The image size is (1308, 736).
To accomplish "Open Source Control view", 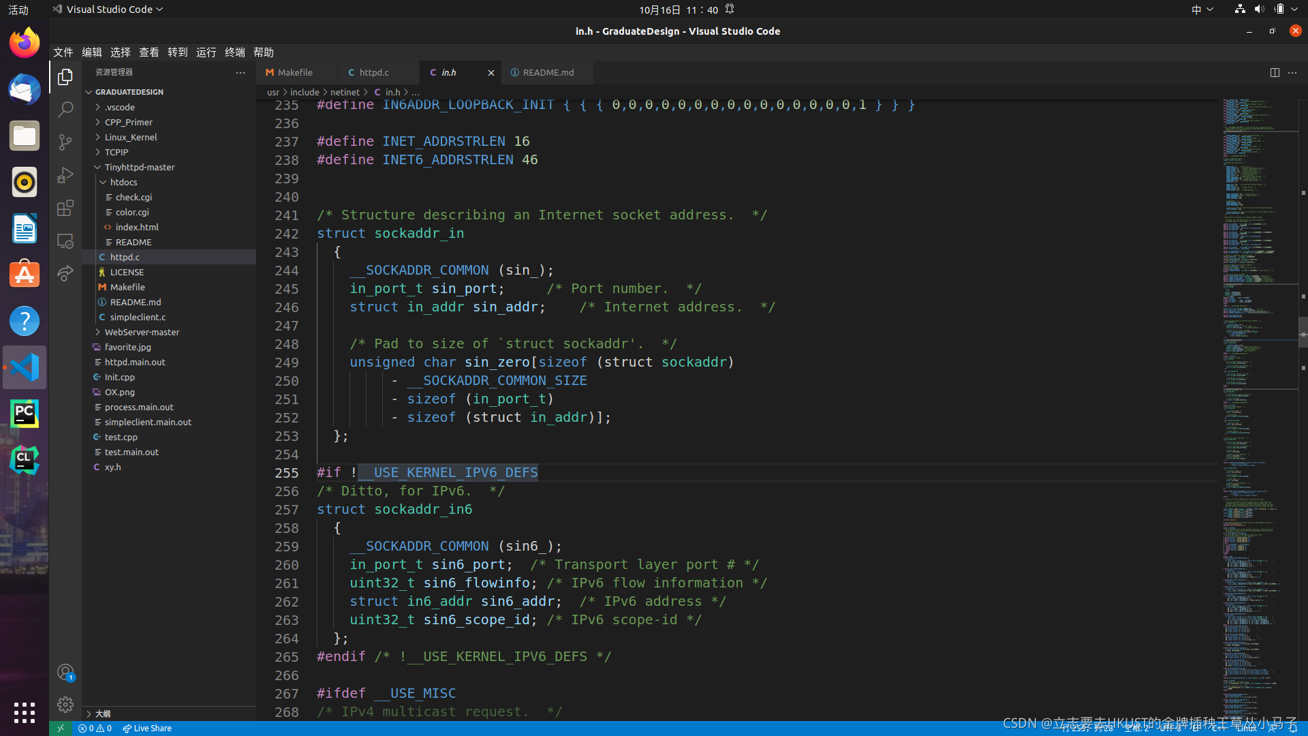I will pos(65,142).
